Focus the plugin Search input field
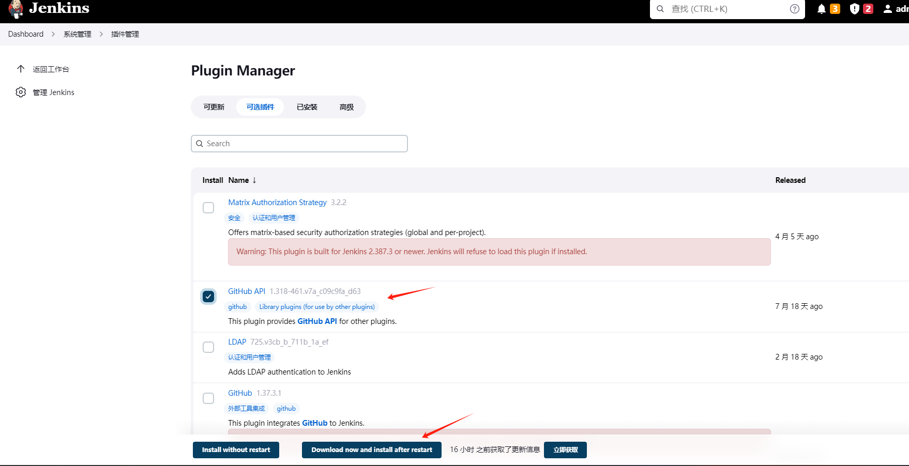The height and width of the screenshot is (466, 909). click(299, 144)
